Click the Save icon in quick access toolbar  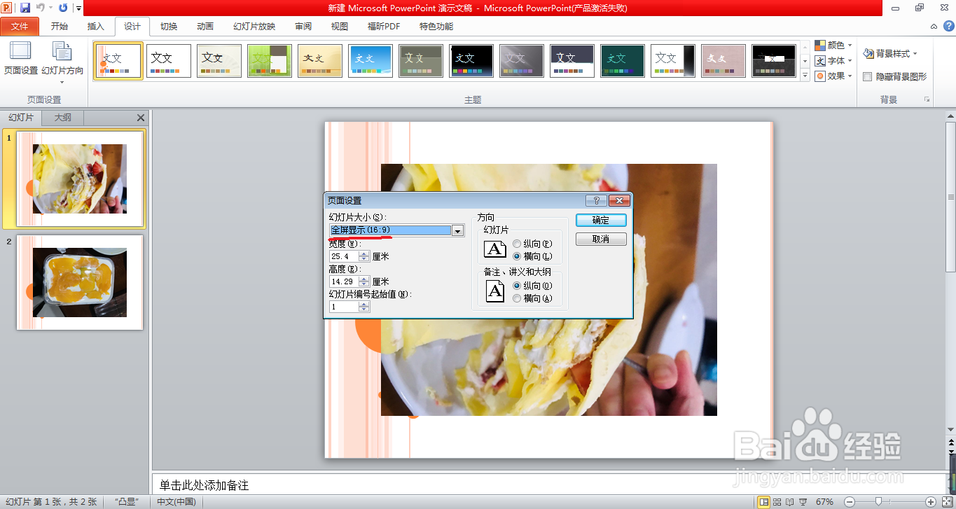click(x=25, y=8)
